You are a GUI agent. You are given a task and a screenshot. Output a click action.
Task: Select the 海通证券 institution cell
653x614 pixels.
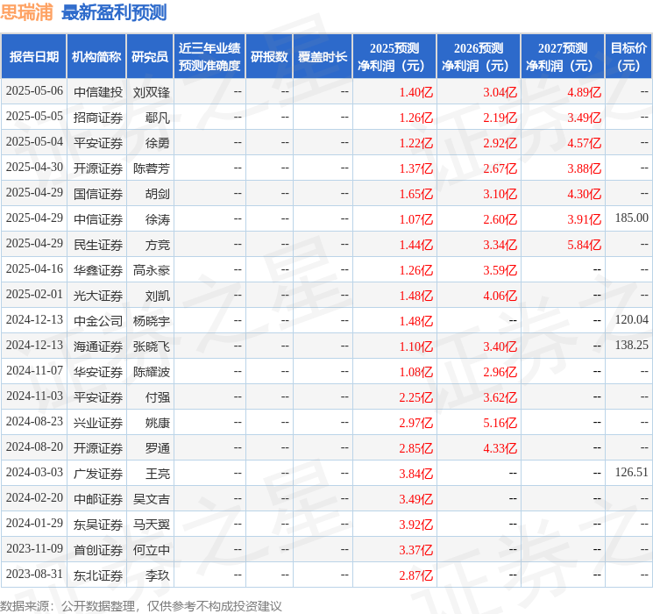coord(98,346)
